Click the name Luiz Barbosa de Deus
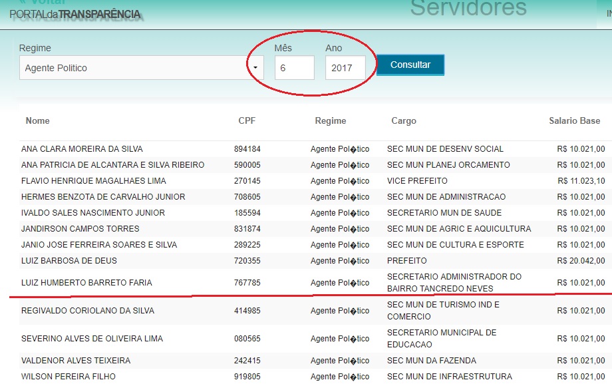This screenshot has width=612, height=384. [69, 261]
